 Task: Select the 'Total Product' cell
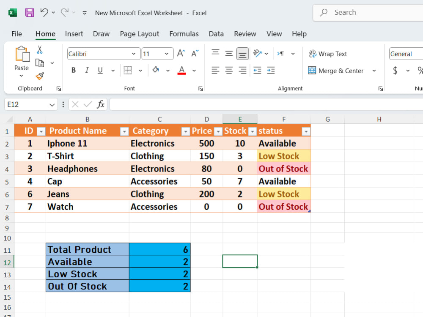[88, 249]
